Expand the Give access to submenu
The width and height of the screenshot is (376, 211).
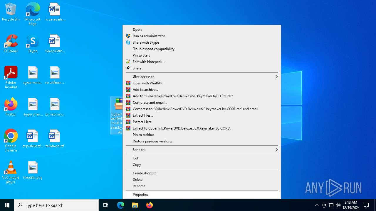(x=202, y=77)
